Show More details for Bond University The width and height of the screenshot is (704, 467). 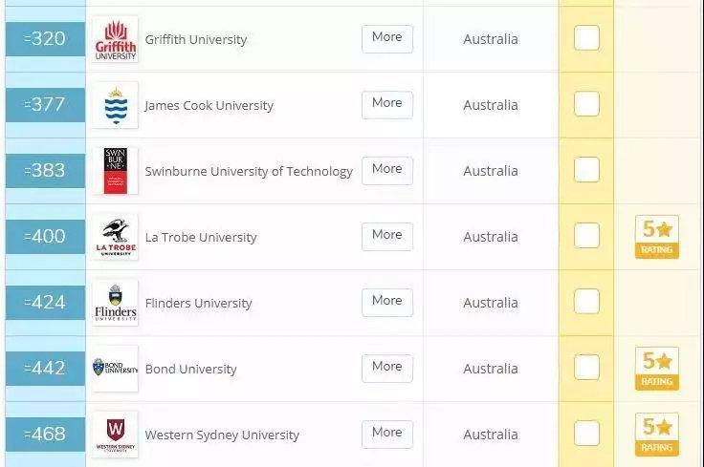[x=387, y=369]
